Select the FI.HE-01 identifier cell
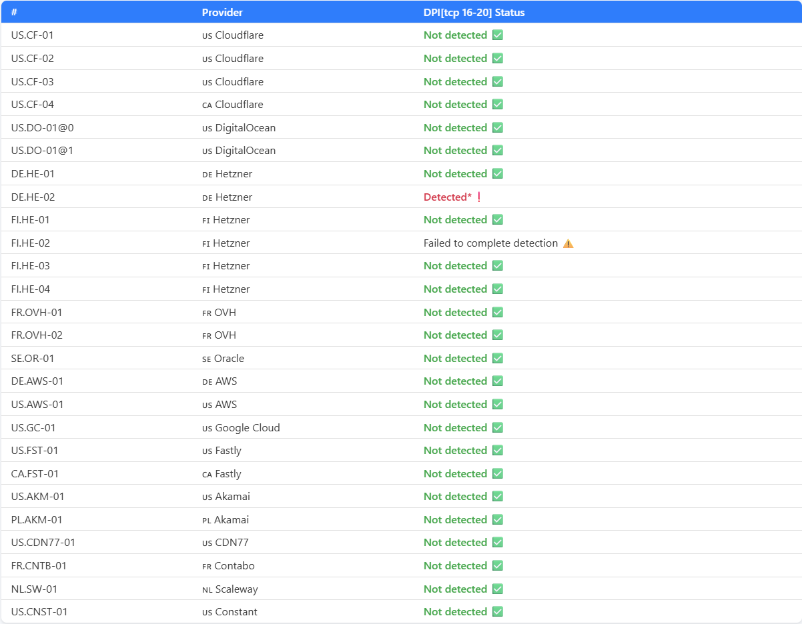This screenshot has width=802, height=624. tap(31, 220)
